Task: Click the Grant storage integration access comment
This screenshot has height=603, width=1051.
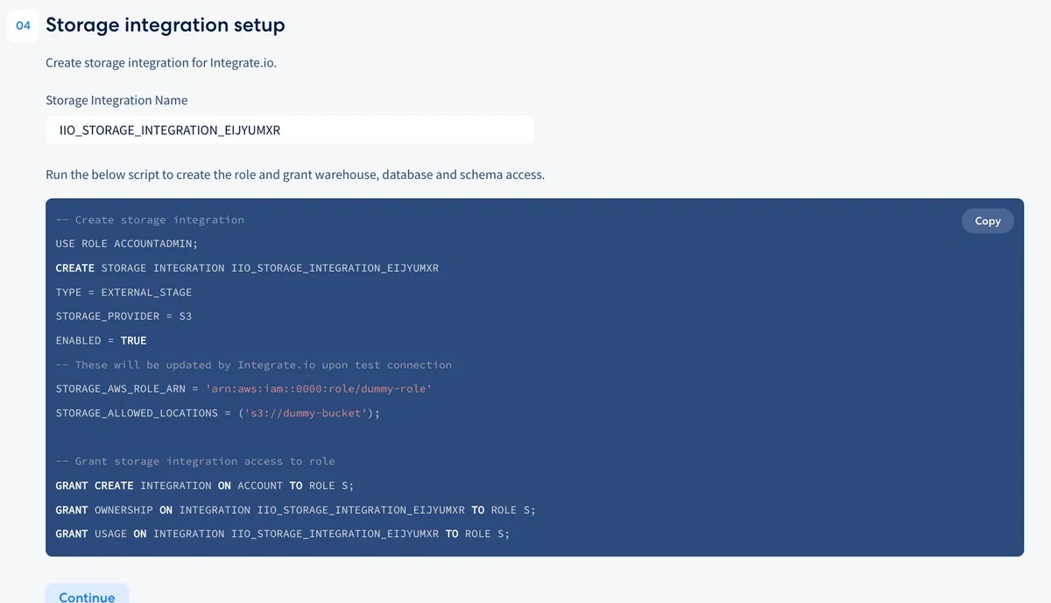Action: click(194, 461)
